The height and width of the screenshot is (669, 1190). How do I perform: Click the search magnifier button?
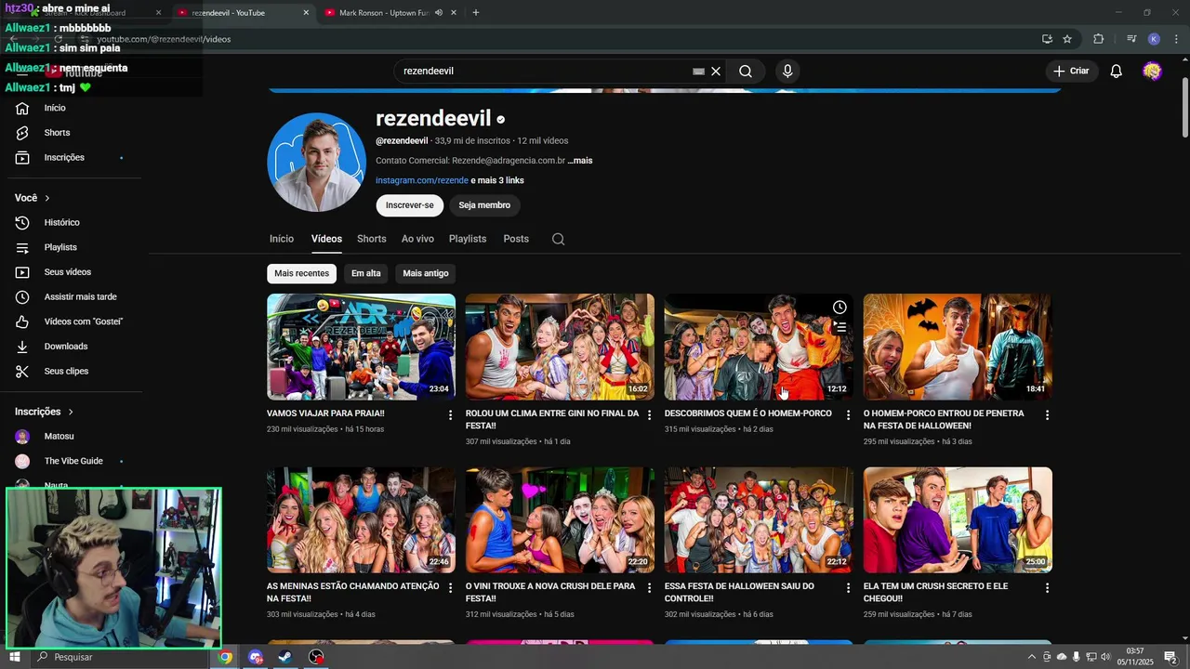746,72
